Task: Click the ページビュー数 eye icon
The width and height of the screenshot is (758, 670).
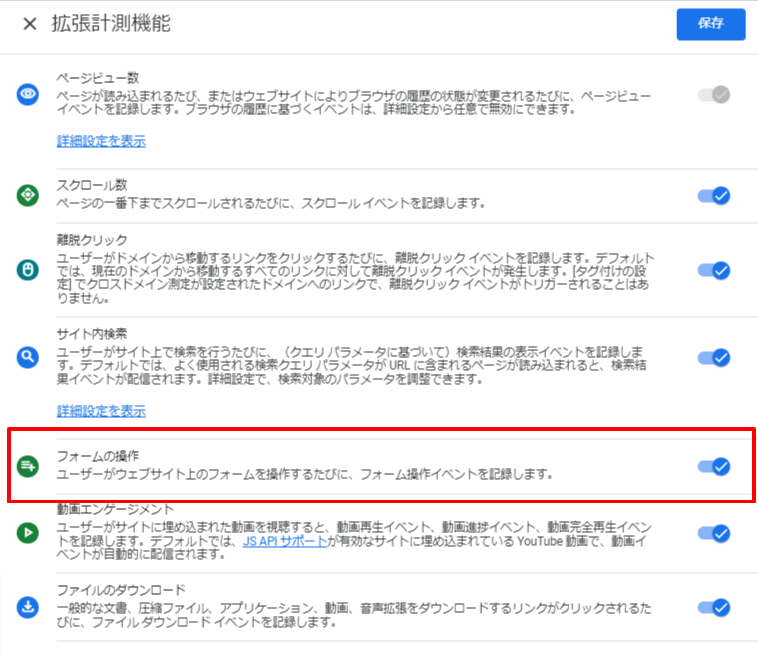Action: pyautogui.click(x=28, y=94)
